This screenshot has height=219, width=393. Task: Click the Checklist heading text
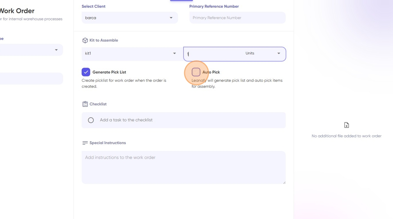(x=98, y=104)
